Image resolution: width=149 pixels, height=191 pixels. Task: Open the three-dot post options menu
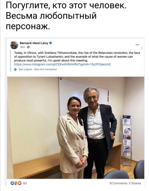coord(137,45)
